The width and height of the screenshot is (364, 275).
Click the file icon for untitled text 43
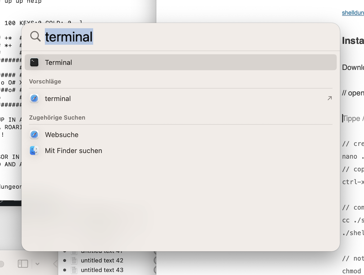74,270
